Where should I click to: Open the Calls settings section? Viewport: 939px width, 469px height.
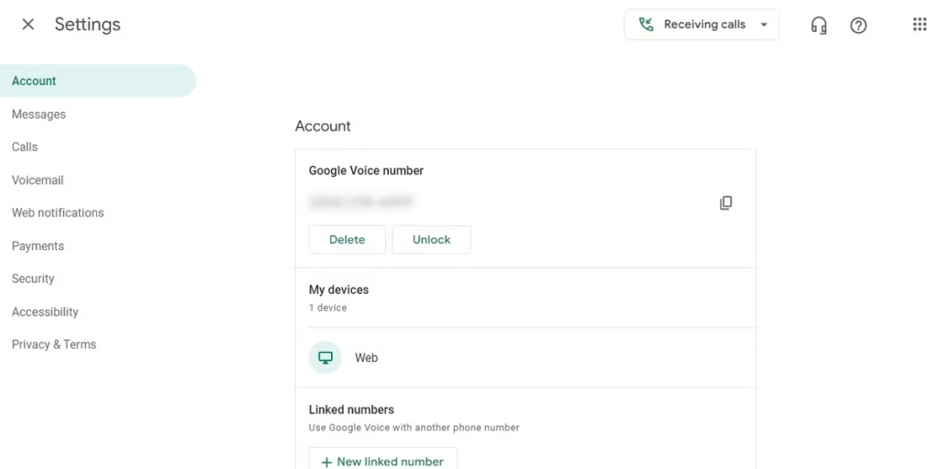click(25, 147)
